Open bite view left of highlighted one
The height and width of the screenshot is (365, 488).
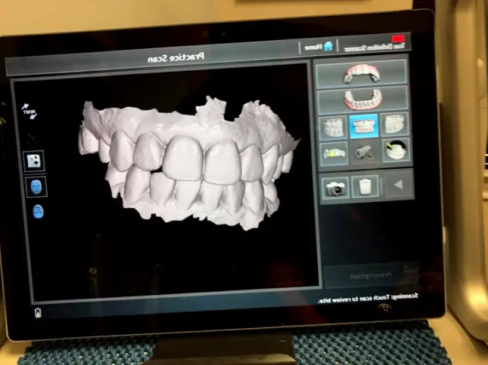pos(333,127)
